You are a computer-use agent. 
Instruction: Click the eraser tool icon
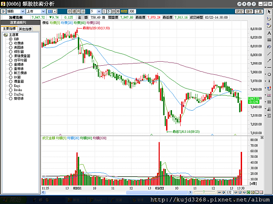click(269, 19)
